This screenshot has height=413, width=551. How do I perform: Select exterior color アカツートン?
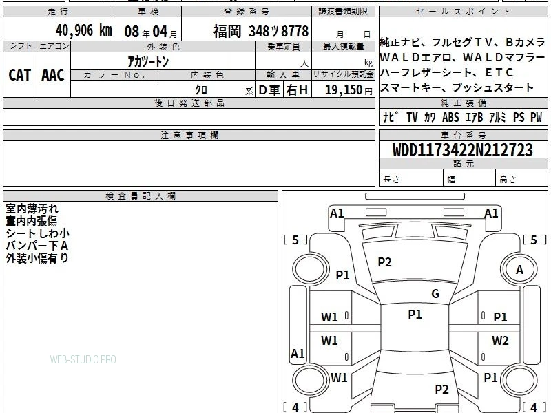coord(148,61)
